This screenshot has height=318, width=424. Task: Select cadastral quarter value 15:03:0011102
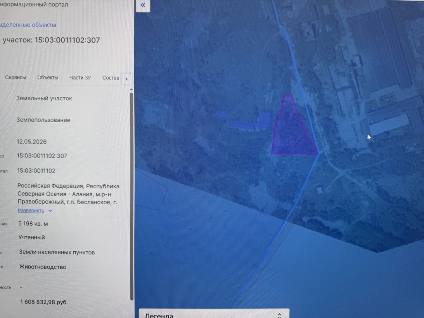point(36,171)
